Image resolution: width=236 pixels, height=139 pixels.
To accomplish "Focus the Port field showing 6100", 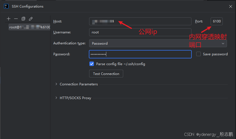I will coord(217,21).
